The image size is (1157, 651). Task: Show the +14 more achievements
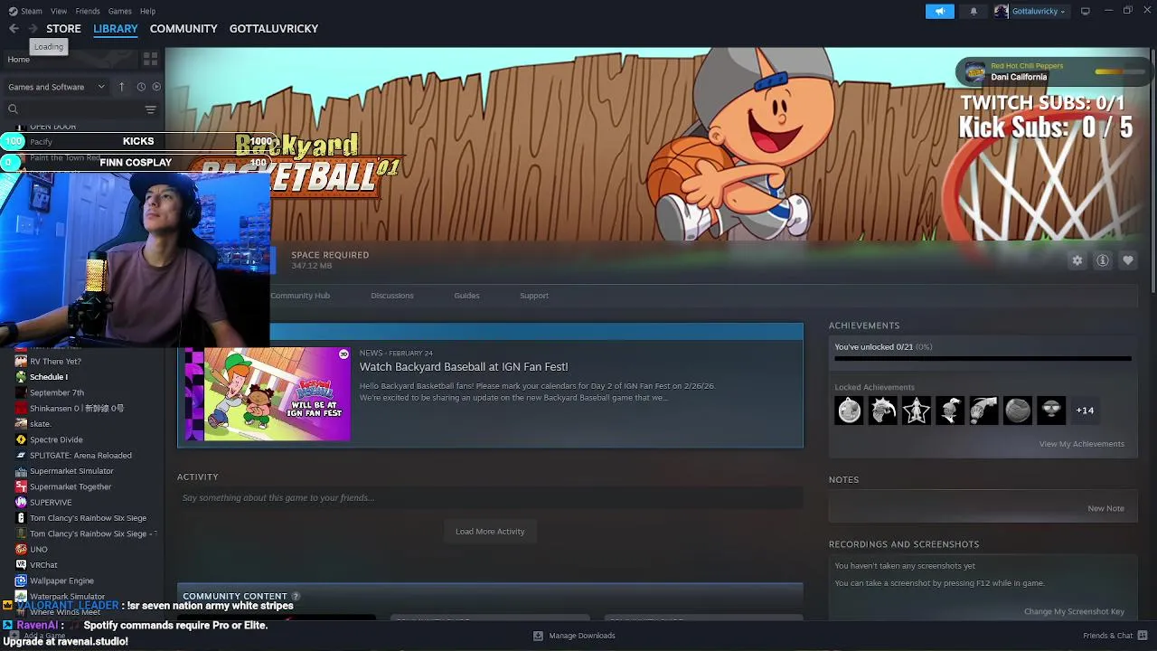pyautogui.click(x=1085, y=410)
